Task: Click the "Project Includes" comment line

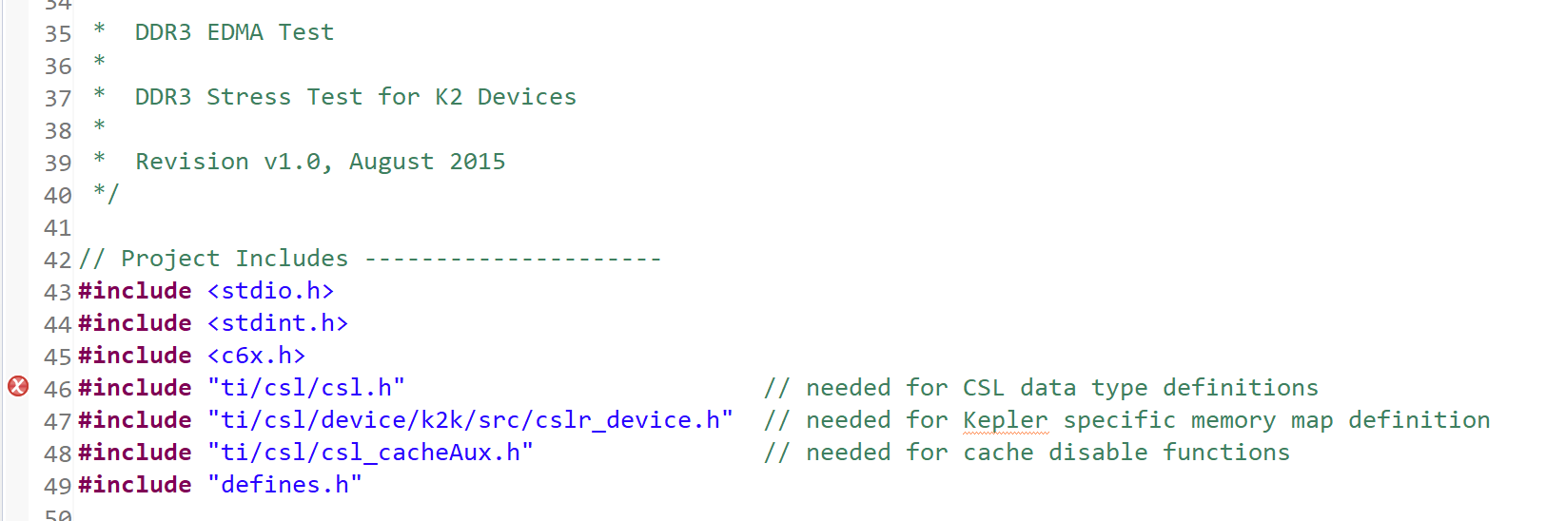Action: (x=234, y=259)
